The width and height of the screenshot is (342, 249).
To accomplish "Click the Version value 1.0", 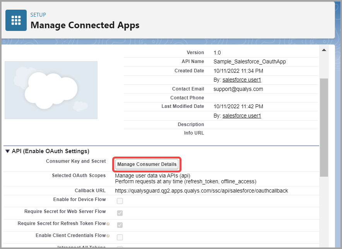I will 217,53.
